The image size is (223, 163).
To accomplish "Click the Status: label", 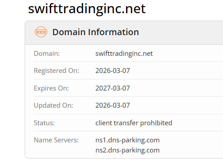I will (44, 123).
